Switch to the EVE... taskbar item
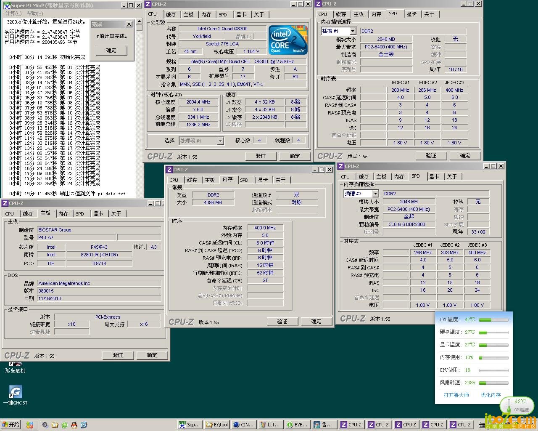 tap(298, 425)
